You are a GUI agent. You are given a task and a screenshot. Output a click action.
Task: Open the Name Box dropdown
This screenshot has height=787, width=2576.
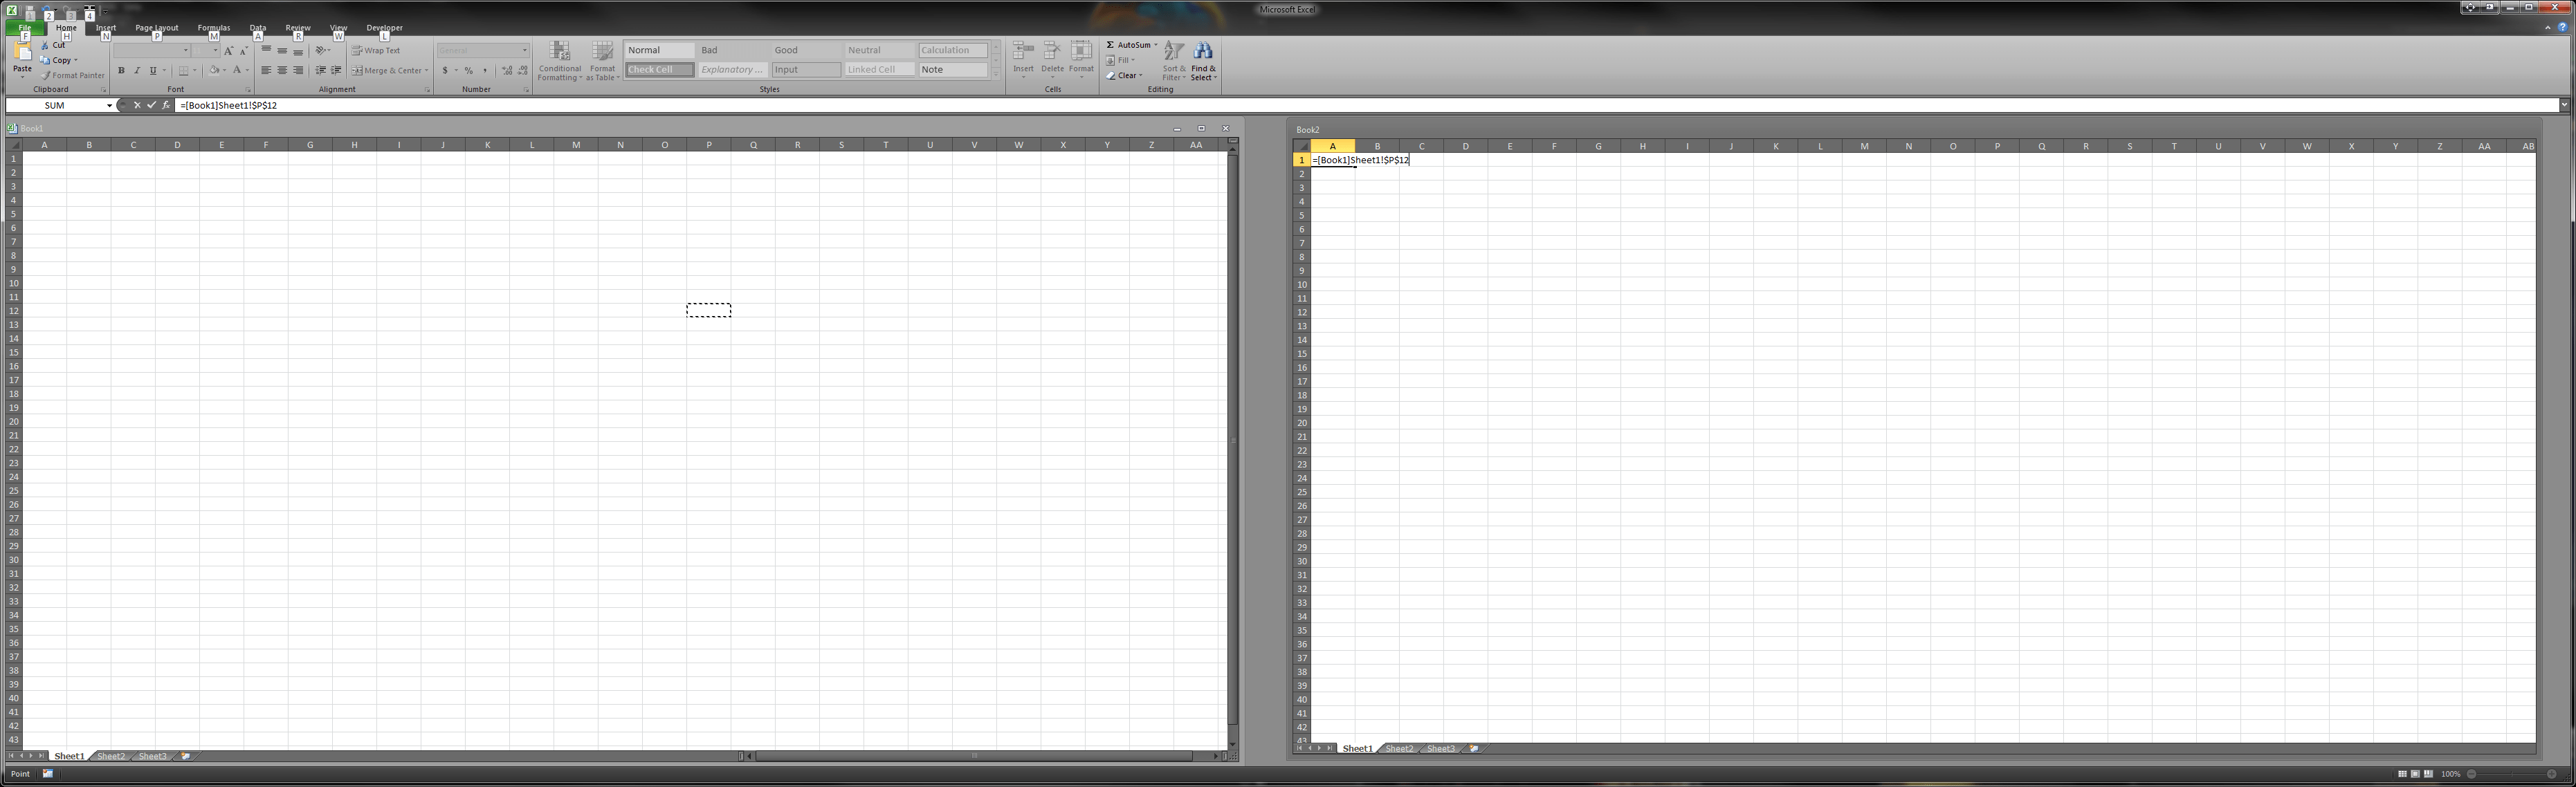coord(109,105)
